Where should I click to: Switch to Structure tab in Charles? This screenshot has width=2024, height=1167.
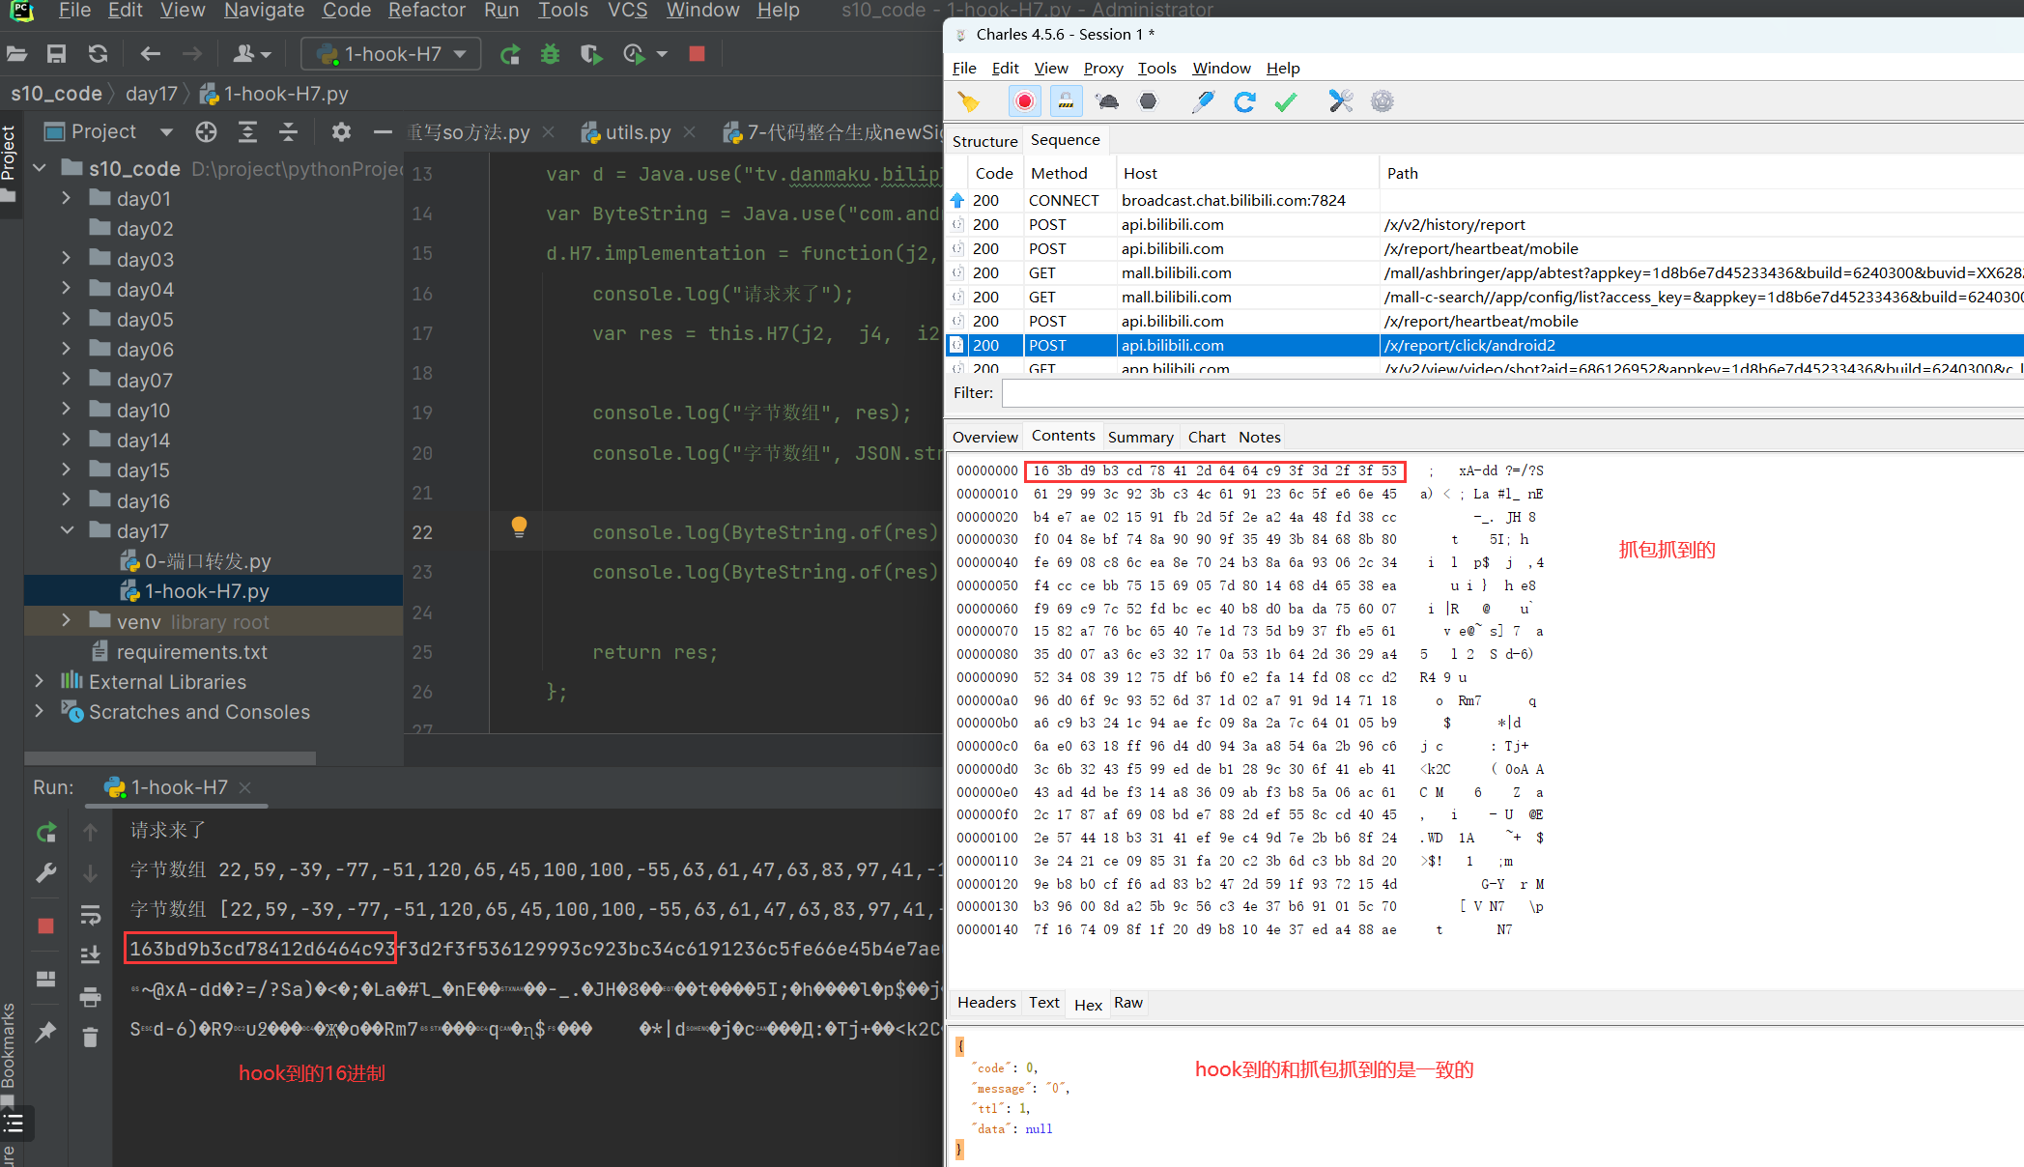(984, 141)
